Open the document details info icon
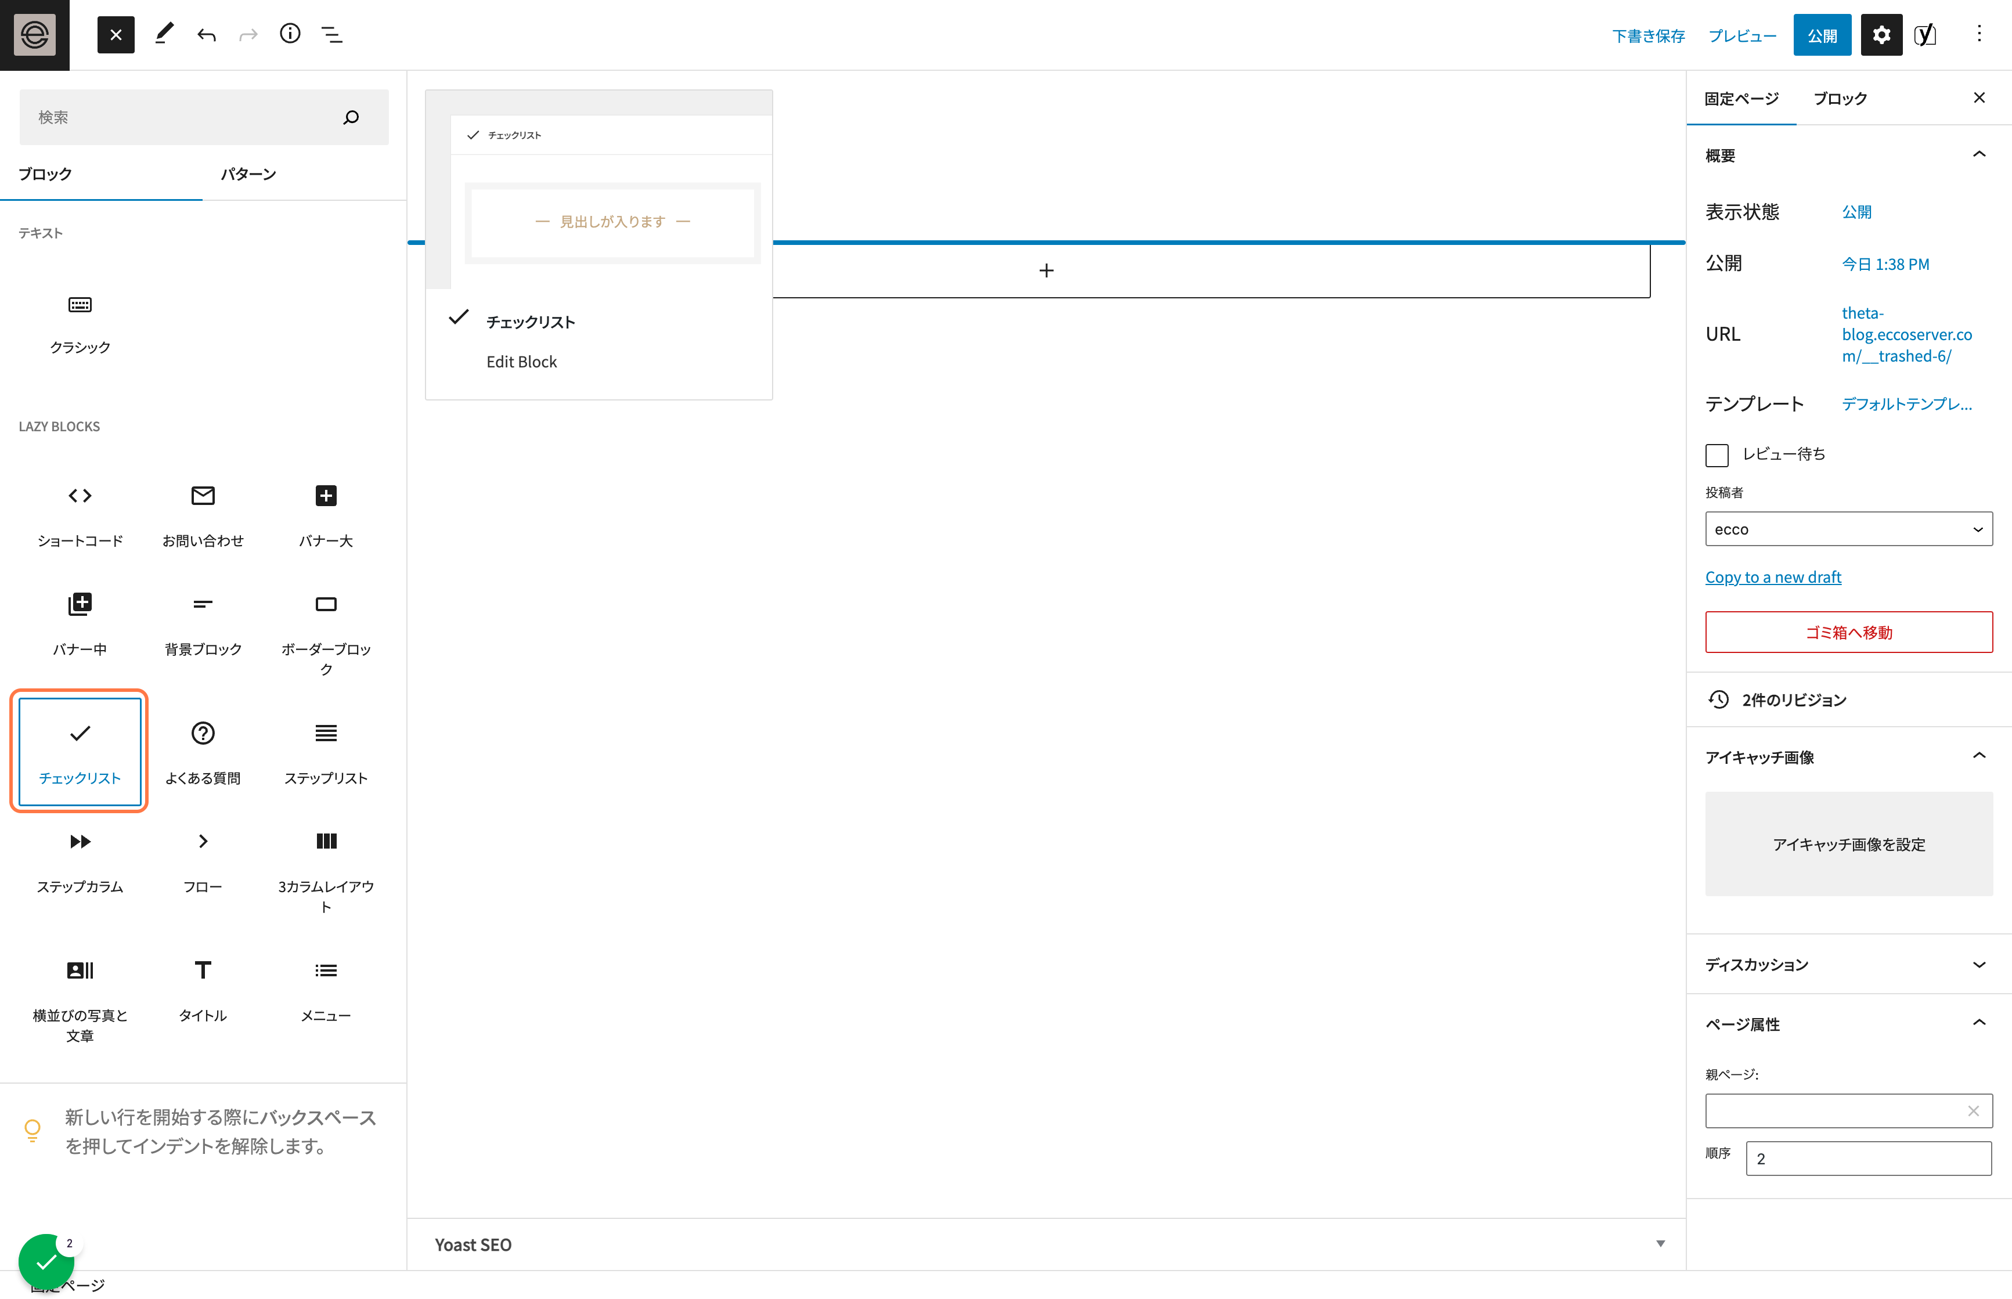 click(x=289, y=34)
